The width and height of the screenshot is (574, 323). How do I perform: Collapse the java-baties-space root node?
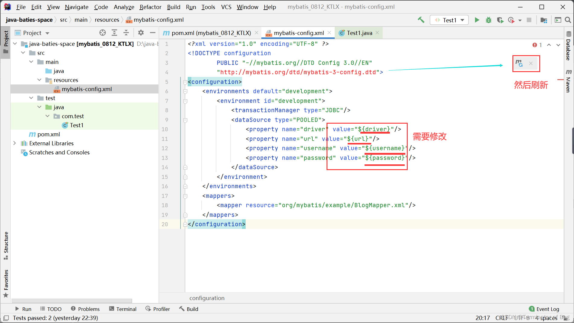pos(15,44)
